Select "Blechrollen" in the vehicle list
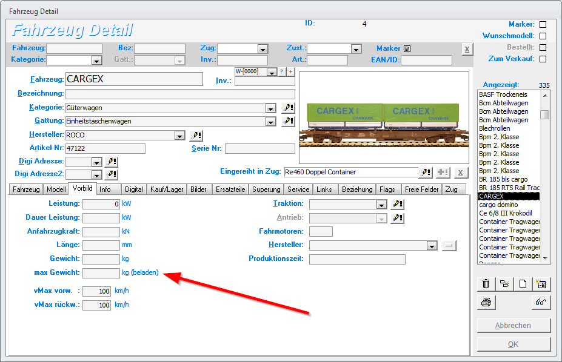 [495, 128]
